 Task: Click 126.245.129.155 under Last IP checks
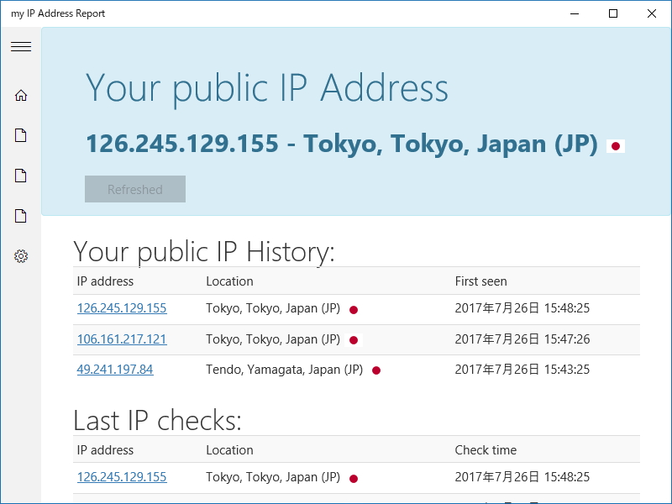pos(121,477)
